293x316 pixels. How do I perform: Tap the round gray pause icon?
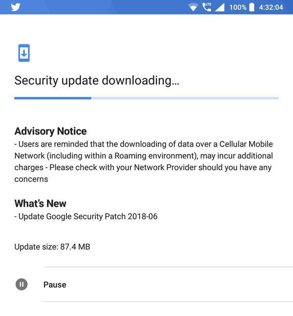[x=21, y=284]
